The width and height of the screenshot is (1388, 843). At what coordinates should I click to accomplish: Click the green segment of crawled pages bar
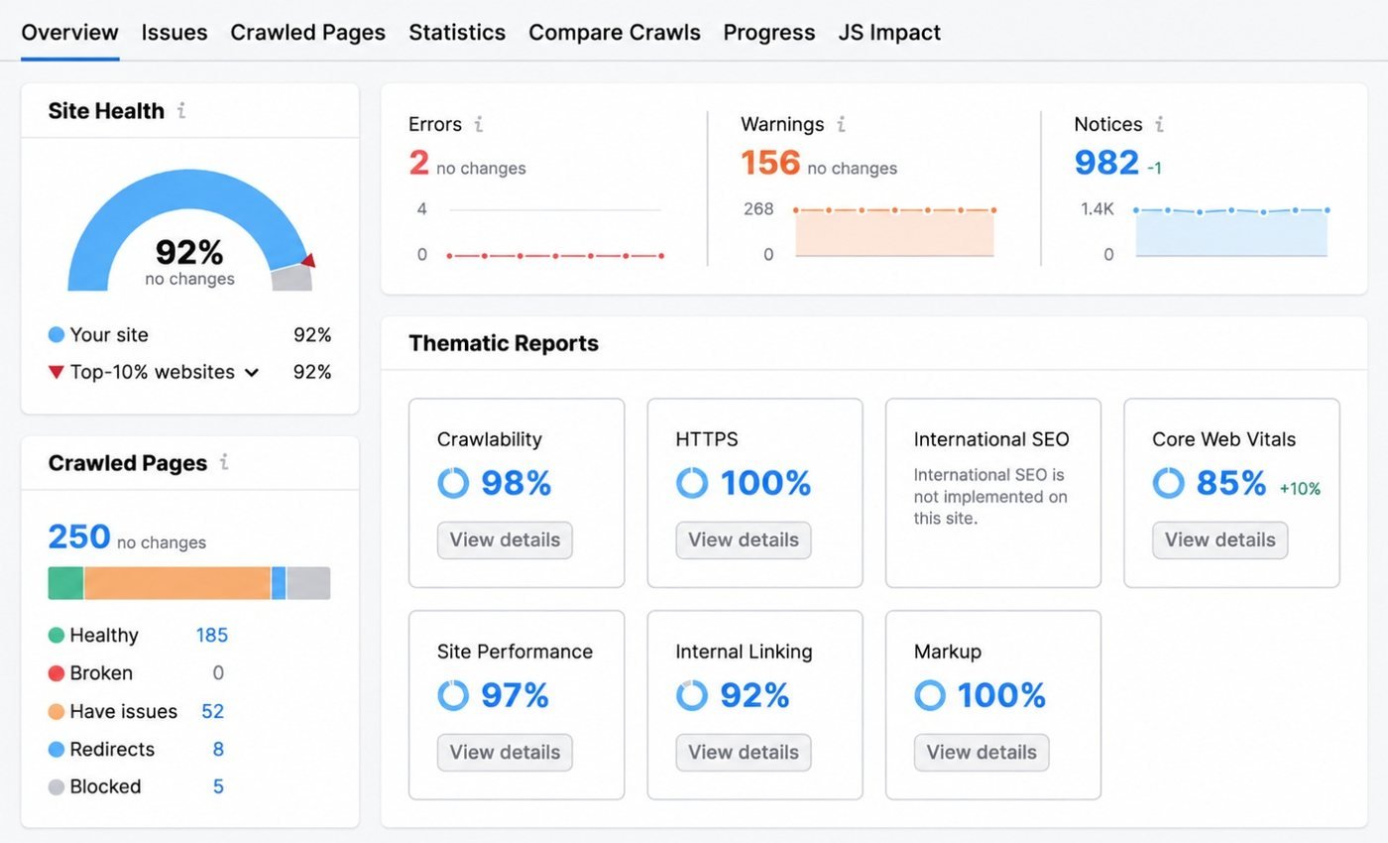point(65,583)
